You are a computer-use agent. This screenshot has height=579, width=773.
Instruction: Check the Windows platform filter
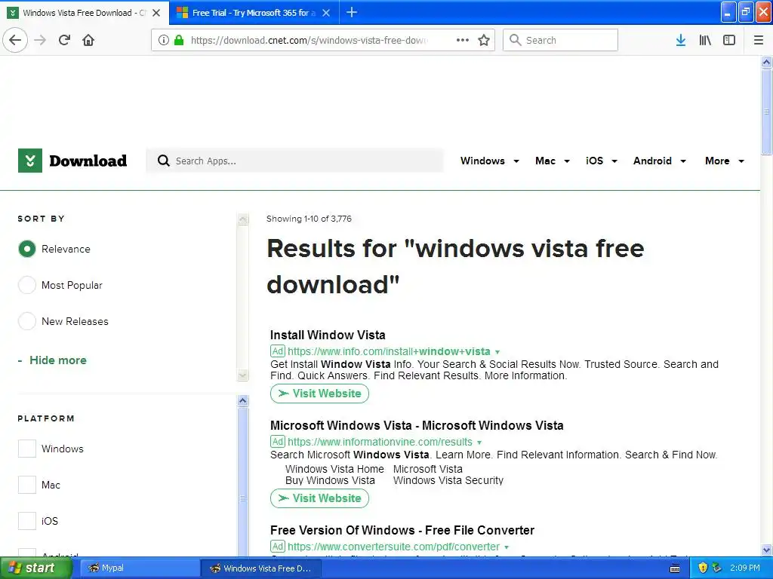[x=27, y=449]
